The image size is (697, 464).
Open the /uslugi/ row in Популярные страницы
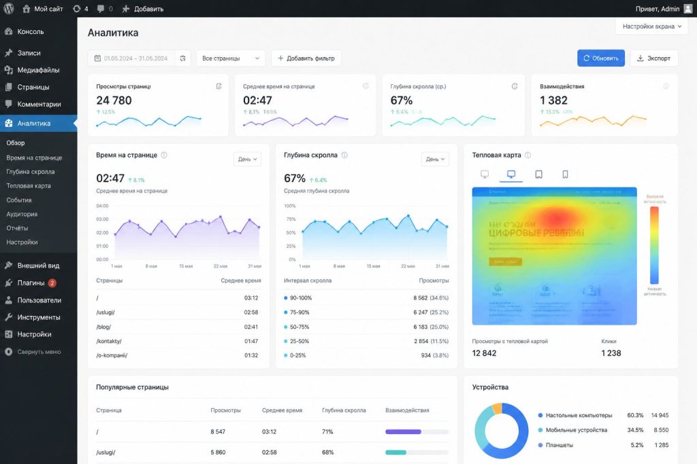(272, 452)
